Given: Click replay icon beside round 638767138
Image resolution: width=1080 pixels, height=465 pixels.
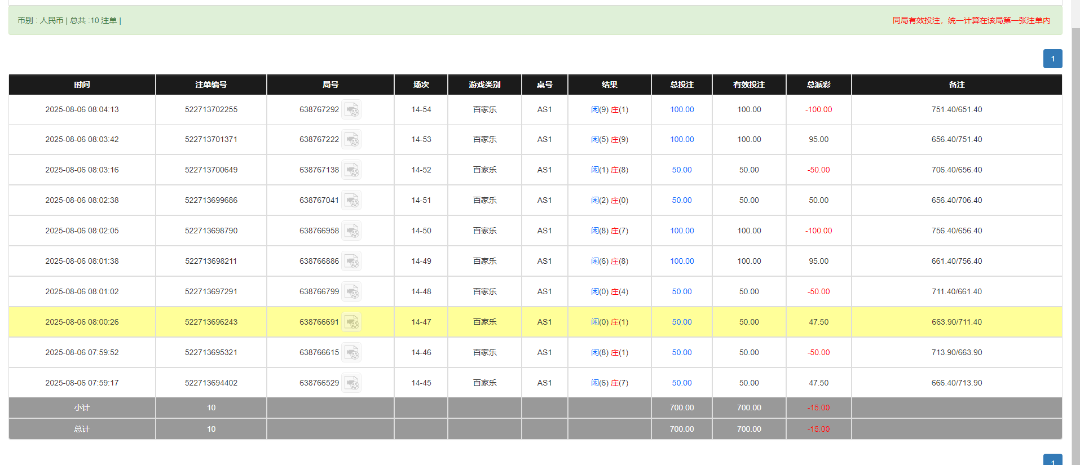Looking at the screenshot, I should click(x=351, y=170).
